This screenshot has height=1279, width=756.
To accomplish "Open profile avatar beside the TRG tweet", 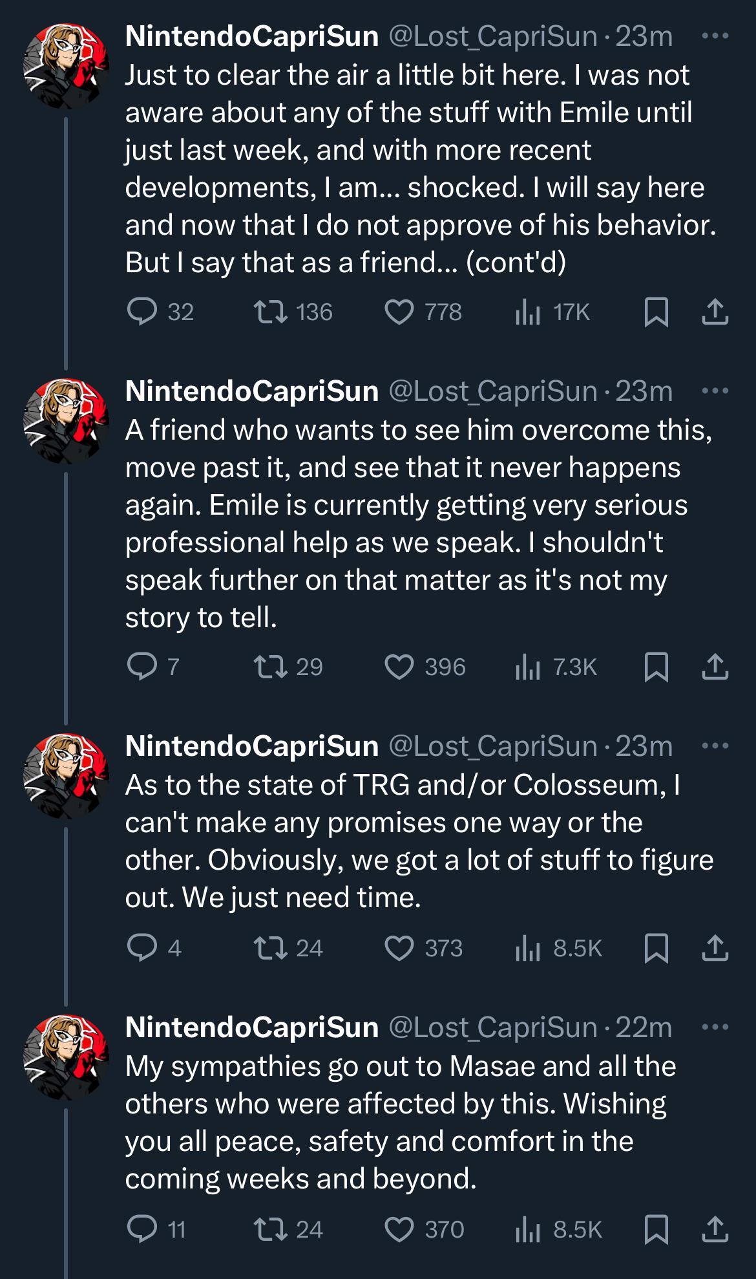I will point(66,775).
